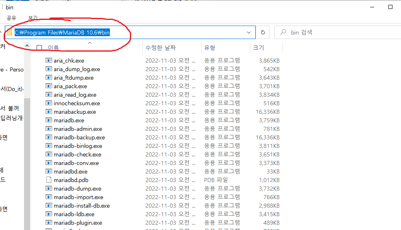401x230 pixels.
Task: Open the 보기 ribbon tab
Action: 33,18
